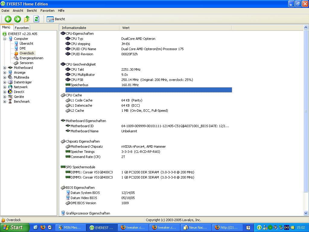Collapse the Computer tree node

[5, 39]
